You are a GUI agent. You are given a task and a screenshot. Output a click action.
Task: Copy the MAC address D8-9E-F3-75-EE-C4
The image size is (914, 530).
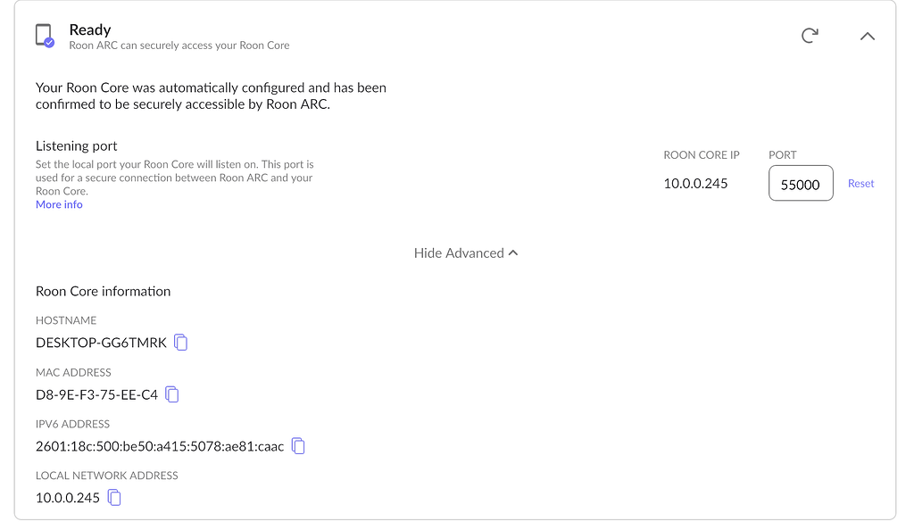(171, 394)
